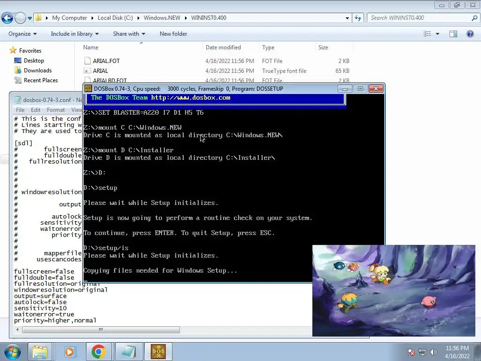Select Windows.NEW in the address breadcrumb

[162, 18]
